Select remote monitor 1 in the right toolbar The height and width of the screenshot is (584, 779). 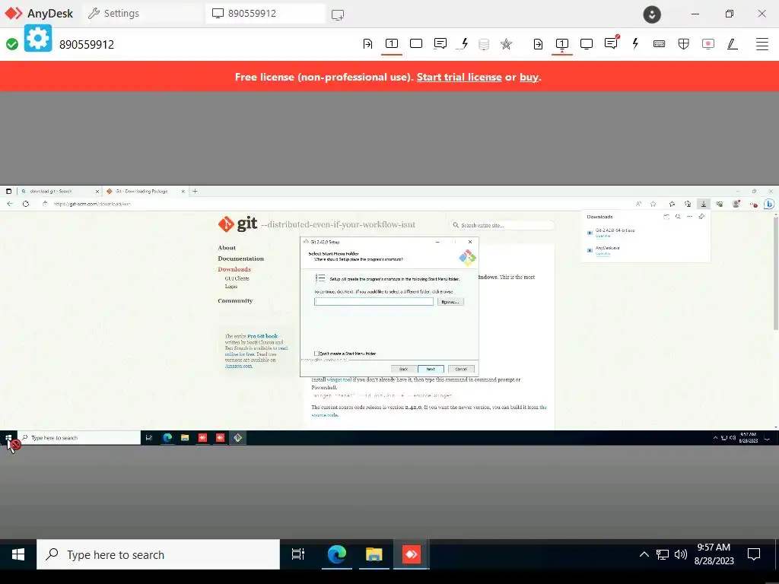562,43
